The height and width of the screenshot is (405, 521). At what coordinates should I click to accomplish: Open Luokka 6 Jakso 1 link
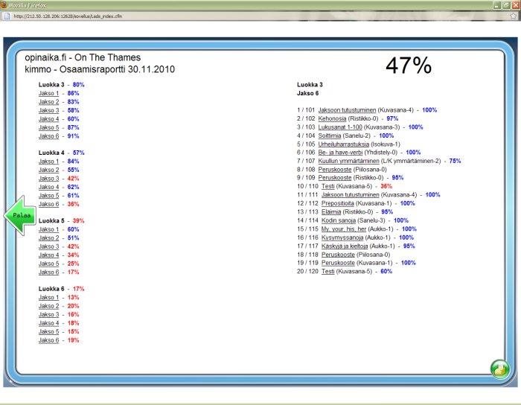click(x=48, y=298)
